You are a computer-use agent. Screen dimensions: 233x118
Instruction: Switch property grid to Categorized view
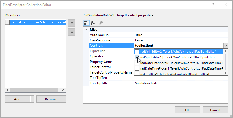tap(86, 23)
